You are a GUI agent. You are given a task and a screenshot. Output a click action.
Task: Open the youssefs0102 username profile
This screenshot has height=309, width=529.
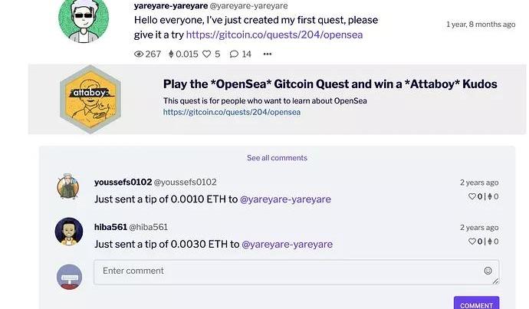coord(123,182)
